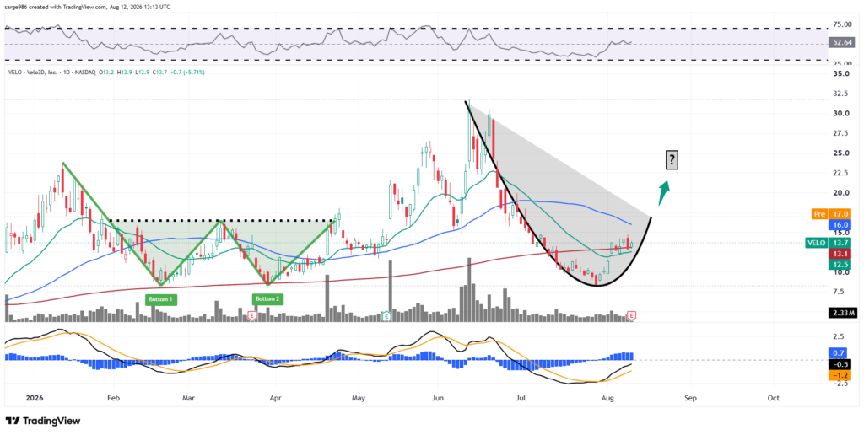This screenshot has width=864, height=435.
Task: Click the 2026 label on the time axis
Action: coord(34,398)
